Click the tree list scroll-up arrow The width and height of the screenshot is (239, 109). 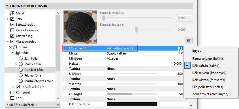(57, 13)
